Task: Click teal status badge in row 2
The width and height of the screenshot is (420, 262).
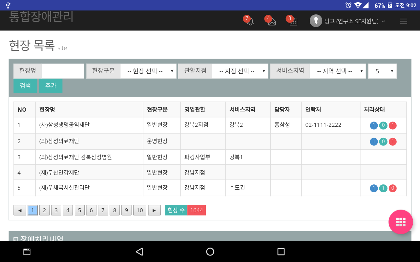Action: point(383,141)
